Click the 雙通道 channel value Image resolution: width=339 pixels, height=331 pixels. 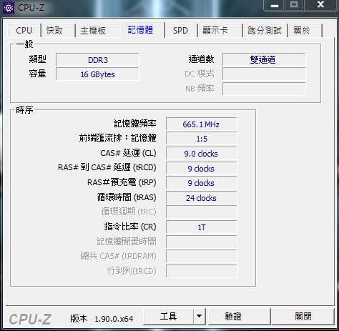[264, 60]
